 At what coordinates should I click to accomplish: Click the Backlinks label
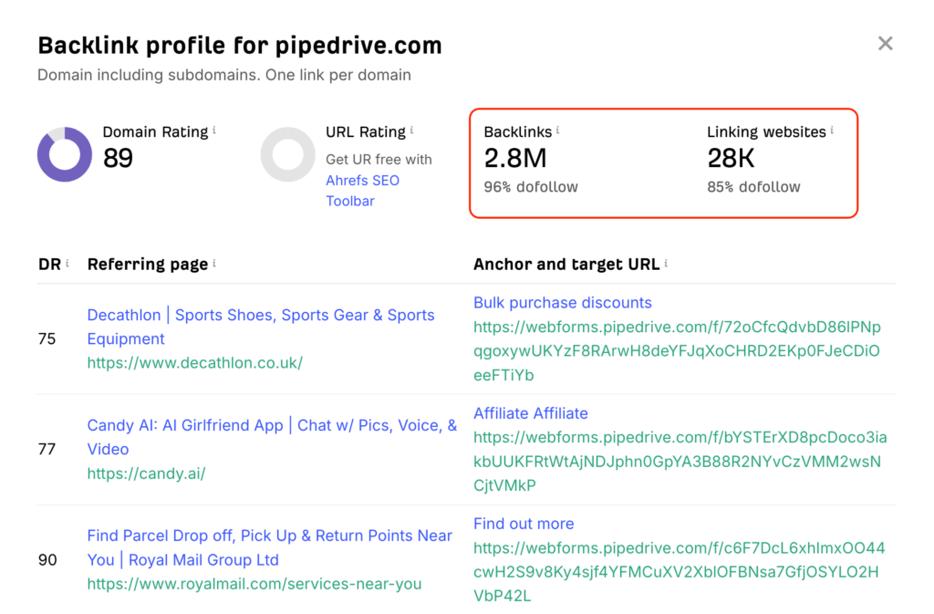pos(518,131)
